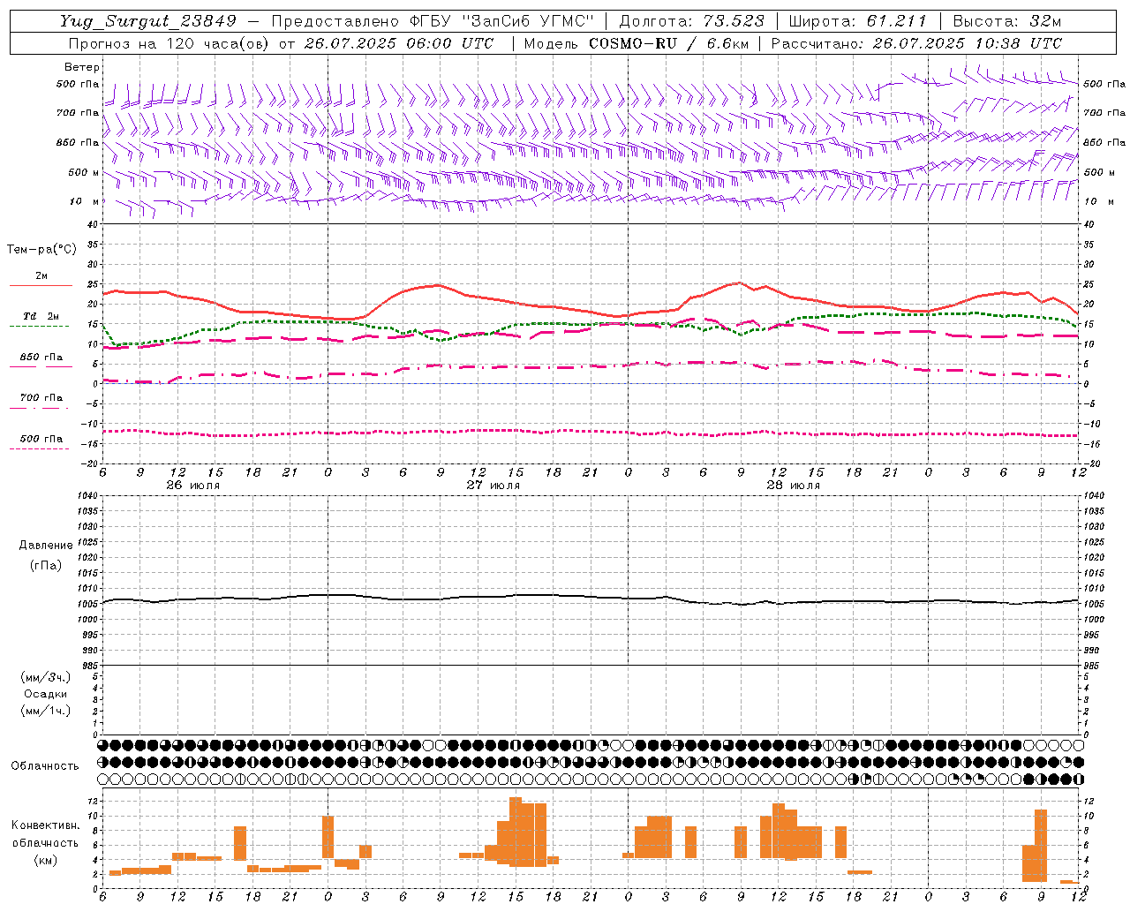Select the provider text ФГБУ "ЗапСиб УГМС"
The image size is (1130, 904).
click(502, 21)
